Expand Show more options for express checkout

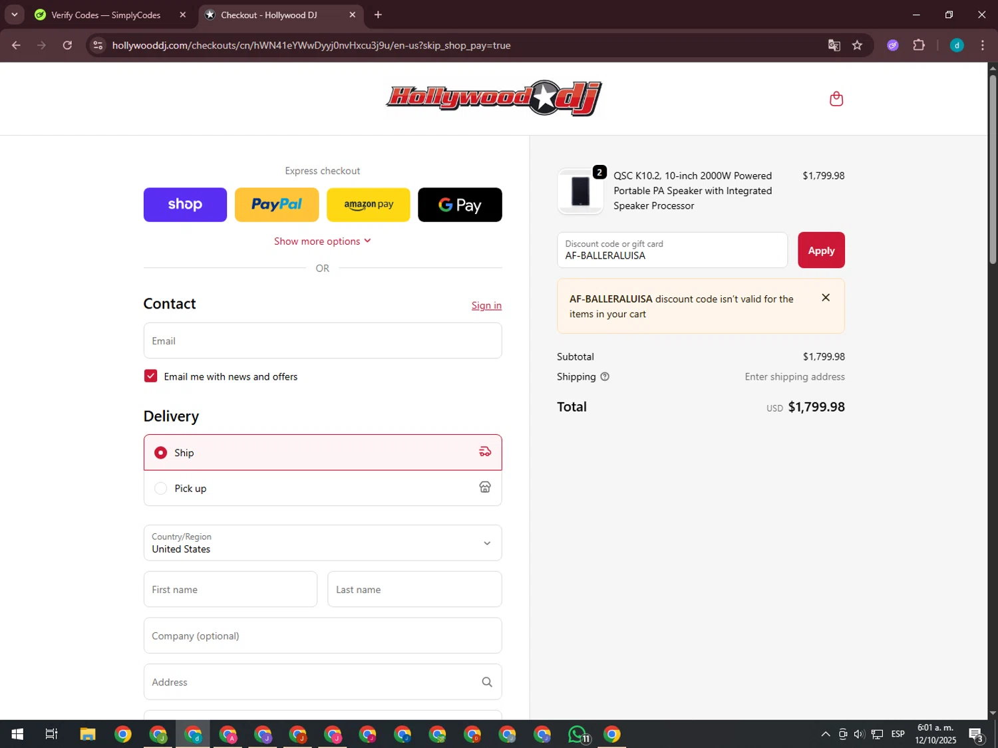pos(323,241)
